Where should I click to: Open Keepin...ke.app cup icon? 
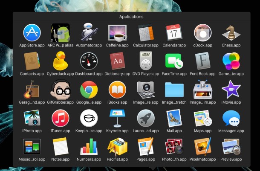[x=89, y=118]
